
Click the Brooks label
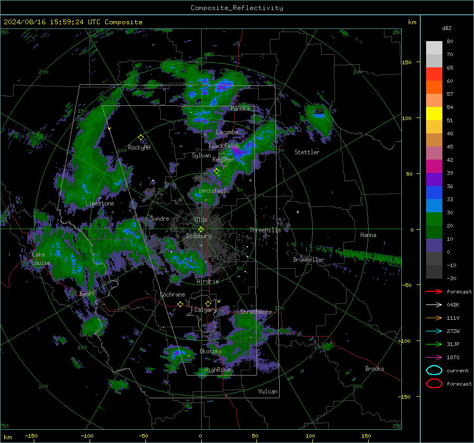tap(374, 369)
